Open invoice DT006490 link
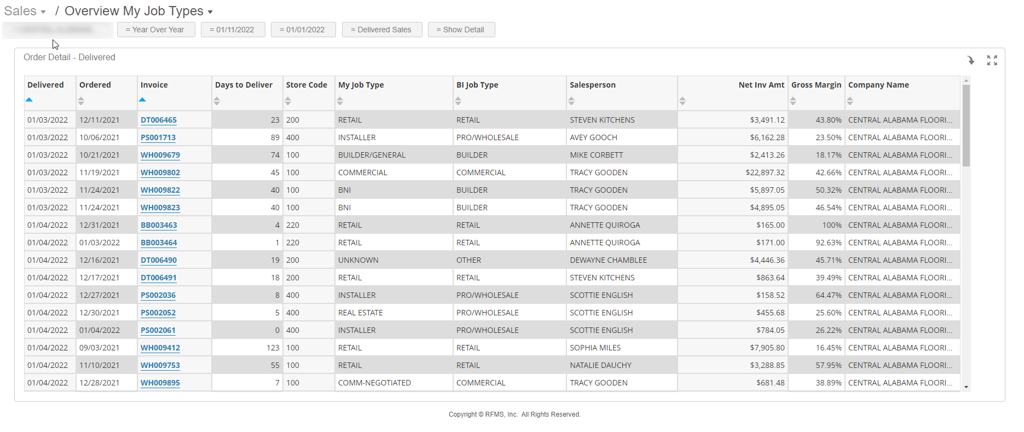 pos(159,260)
